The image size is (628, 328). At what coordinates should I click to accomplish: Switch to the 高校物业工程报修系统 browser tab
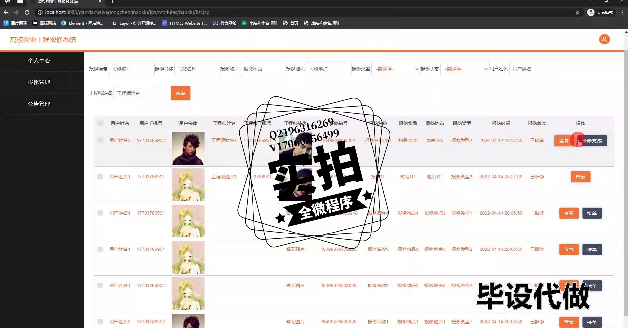[65, 2]
